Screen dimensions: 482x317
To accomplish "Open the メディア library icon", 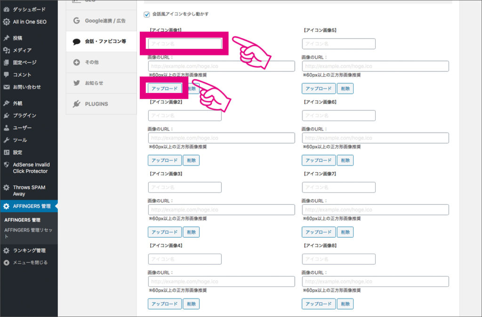I will coord(6,50).
